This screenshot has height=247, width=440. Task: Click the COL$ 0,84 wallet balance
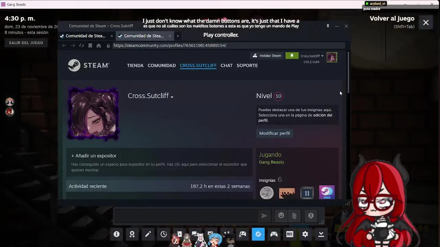[x=311, y=62]
